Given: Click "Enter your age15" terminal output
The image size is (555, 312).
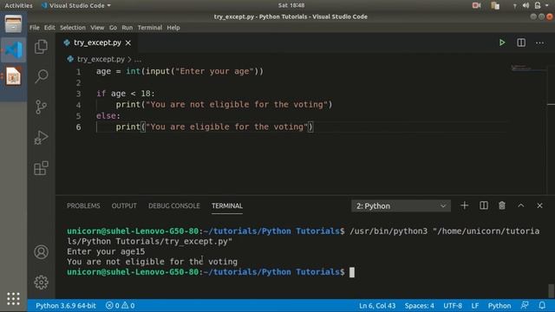Looking at the screenshot, I should click(106, 251).
